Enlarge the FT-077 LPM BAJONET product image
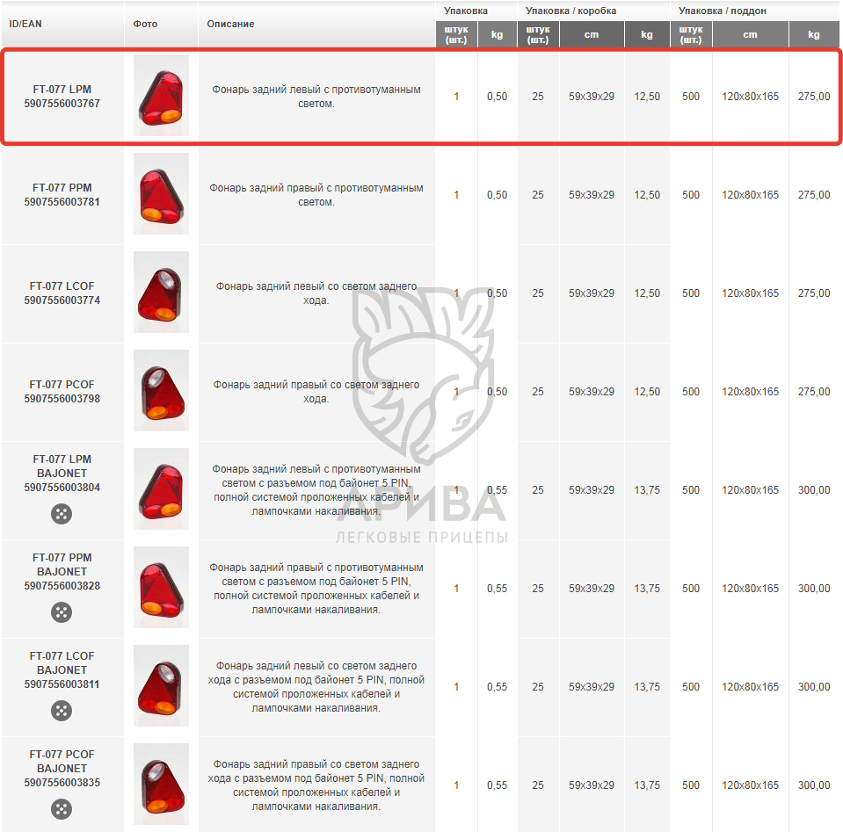This screenshot has width=843, height=832. coord(161,489)
